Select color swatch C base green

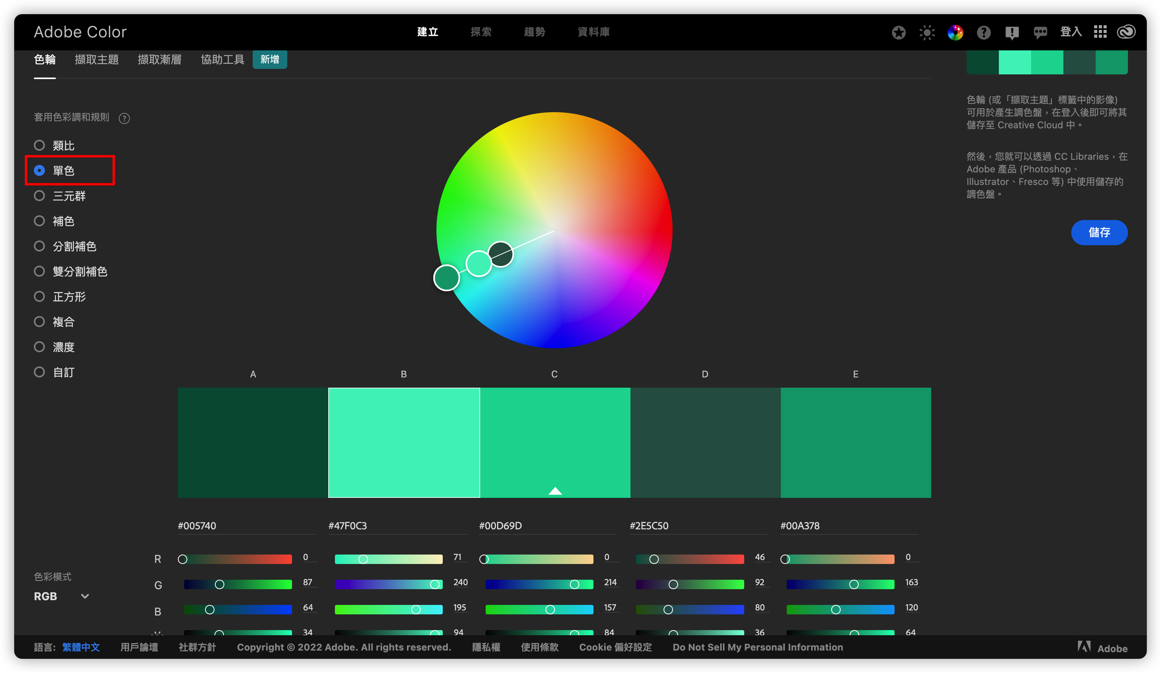(x=555, y=442)
